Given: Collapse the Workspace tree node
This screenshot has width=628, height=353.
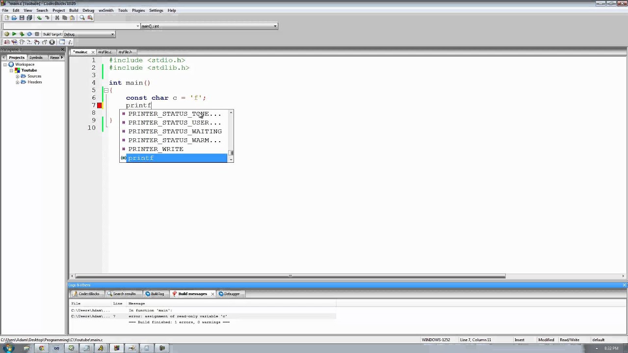Looking at the screenshot, I should coord(5,65).
